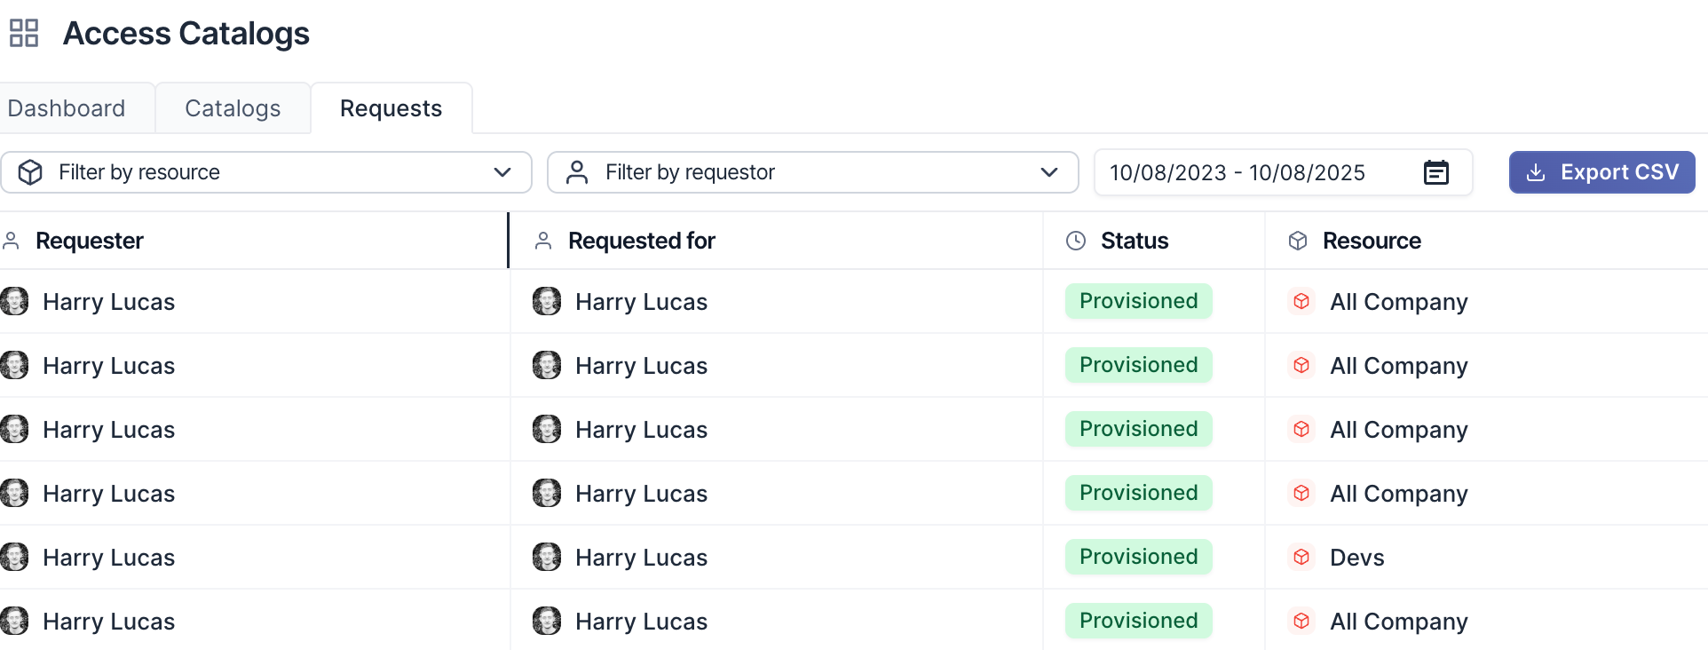Image resolution: width=1708 pixels, height=650 pixels.
Task: Click the Provisioned status in first row
Action: (1138, 301)
